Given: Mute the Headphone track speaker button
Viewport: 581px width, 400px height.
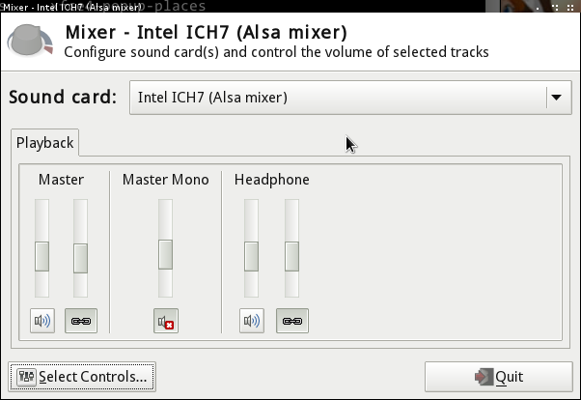Looking at the screenshot, I should click(252, 321).
